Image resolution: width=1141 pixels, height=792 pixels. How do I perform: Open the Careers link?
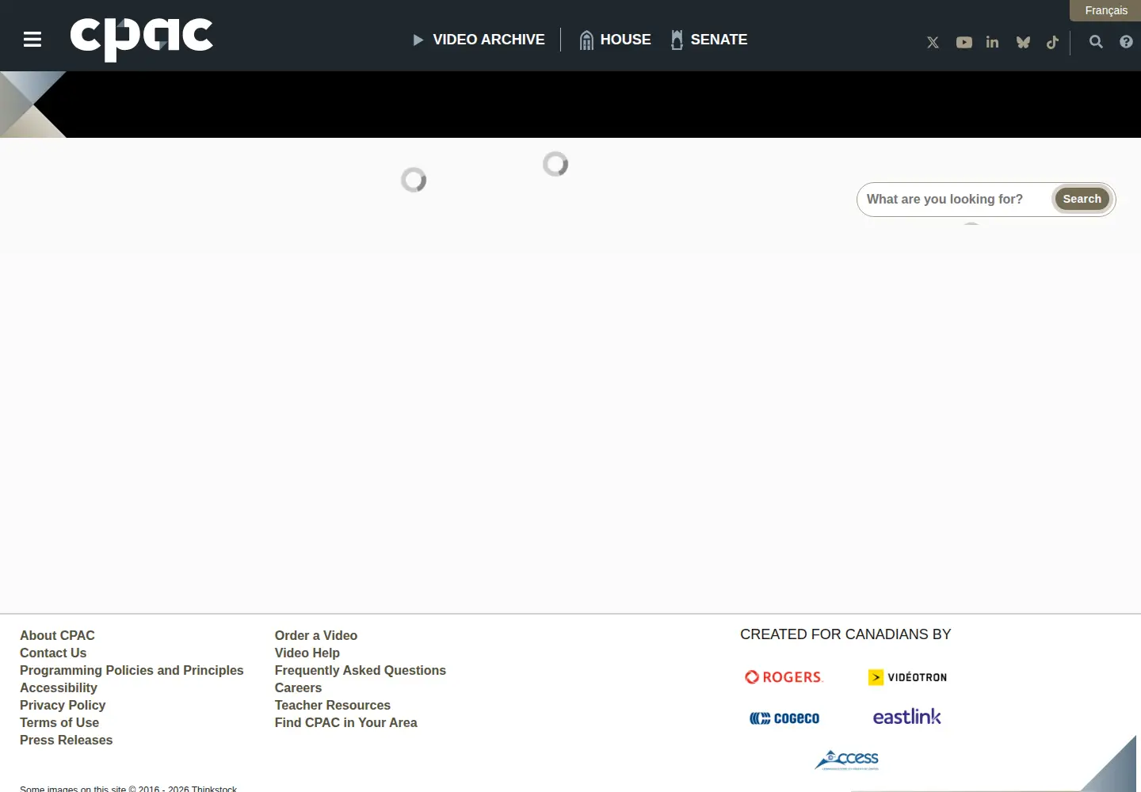pyautogui.click(x=298, y=688)
